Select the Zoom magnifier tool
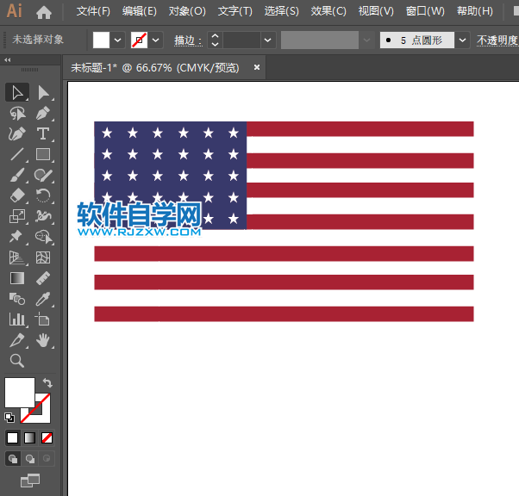Viewport: 519px width, 496px height. (x=17, y=361)
